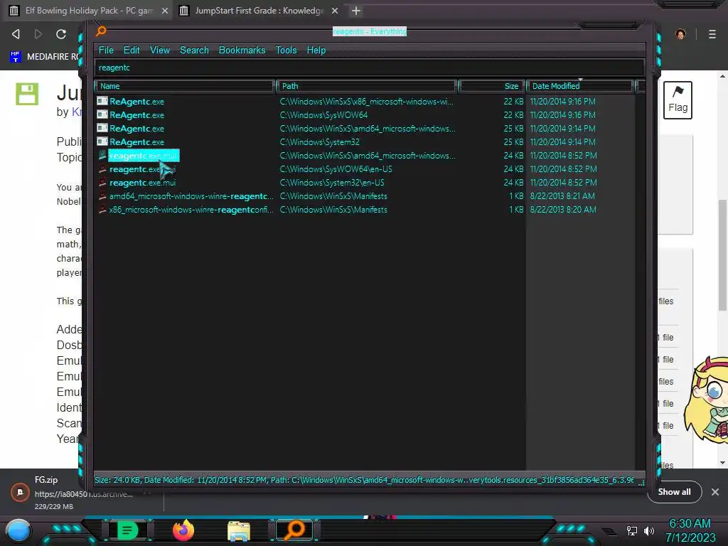This screenshot has width=728, height=546.
Task: Reload the browser page
Action: 61,34
